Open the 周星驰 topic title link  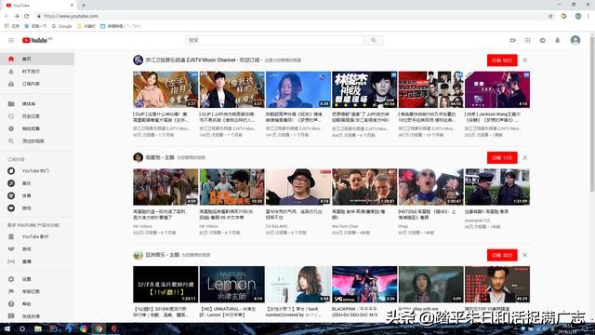pyautogui.click(x=160, y=157)
